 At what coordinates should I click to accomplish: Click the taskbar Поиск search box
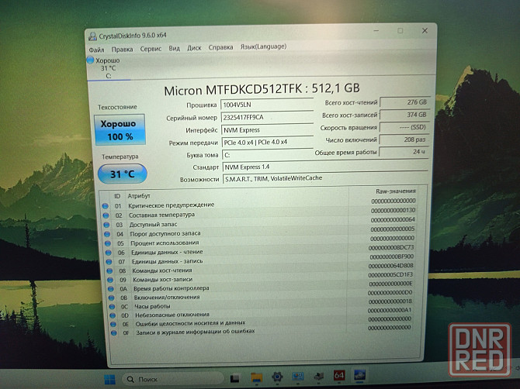point(172,379)
